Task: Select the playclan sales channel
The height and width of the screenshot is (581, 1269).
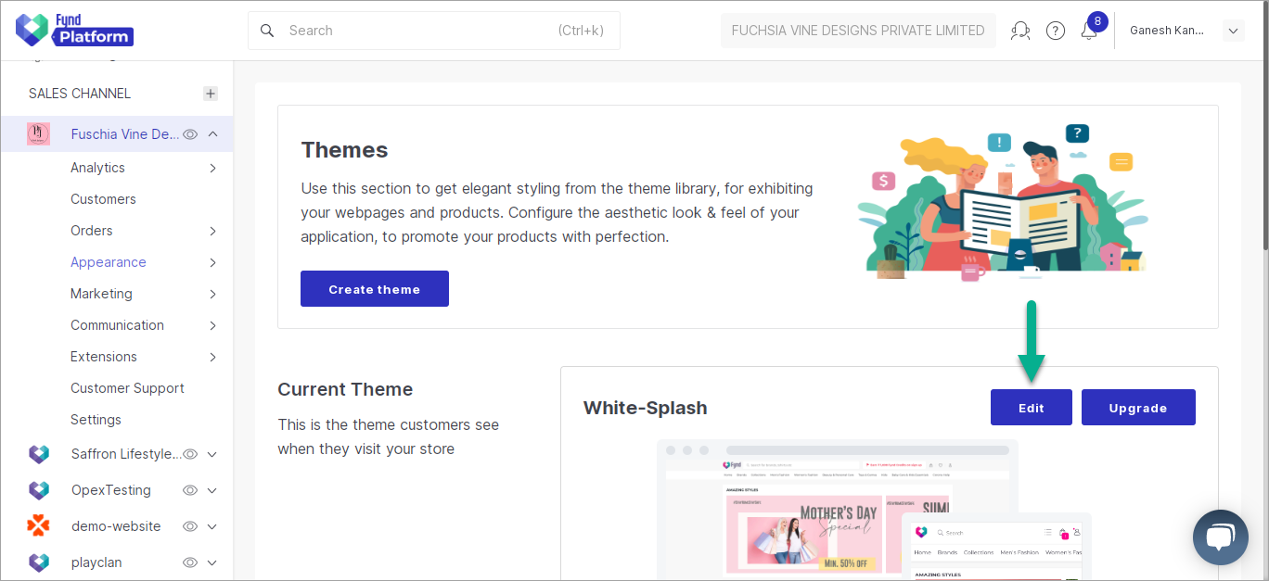Action: 96,562
